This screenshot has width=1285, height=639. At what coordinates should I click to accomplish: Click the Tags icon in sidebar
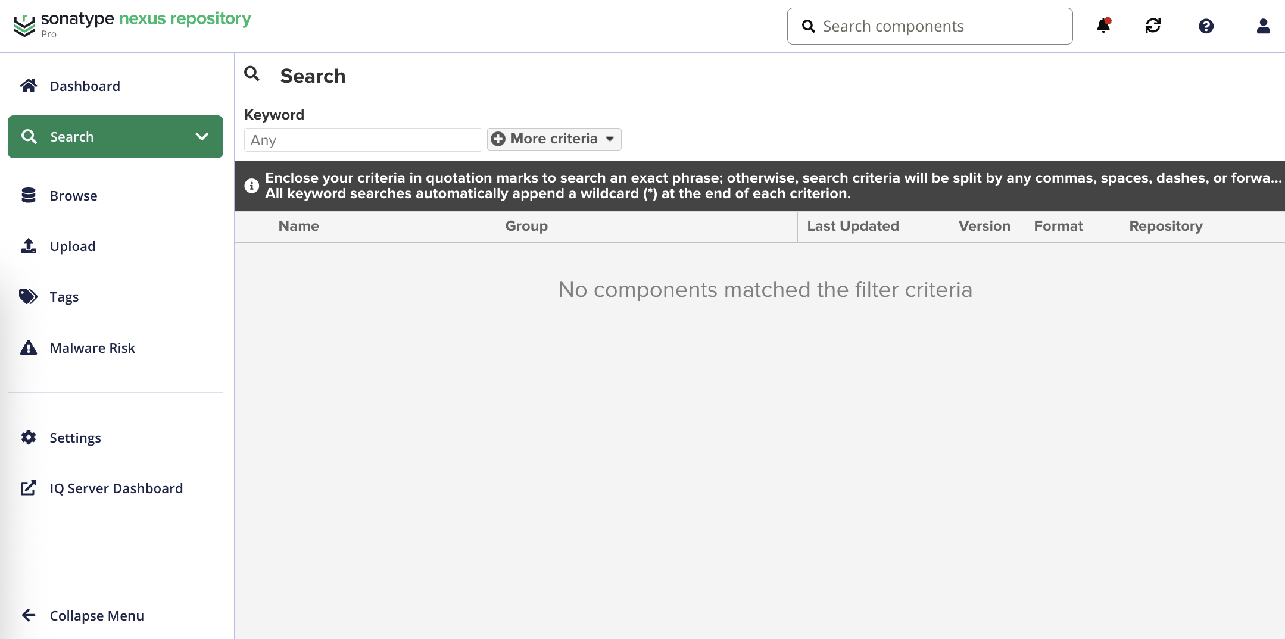pyautogui.click(x=28, y=296)
